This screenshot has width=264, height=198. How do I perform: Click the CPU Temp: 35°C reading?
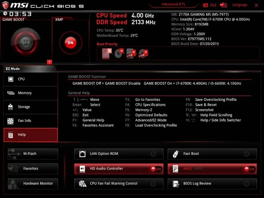[110, 30]
